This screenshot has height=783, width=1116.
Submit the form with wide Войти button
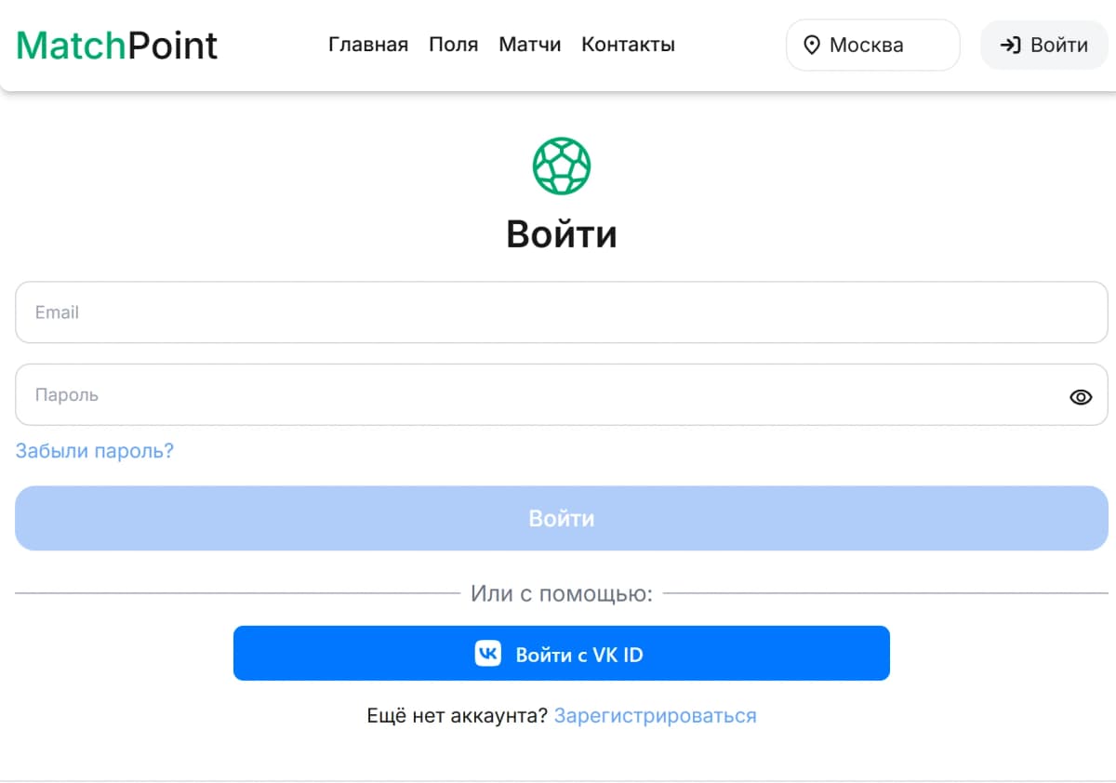(561, 518)
